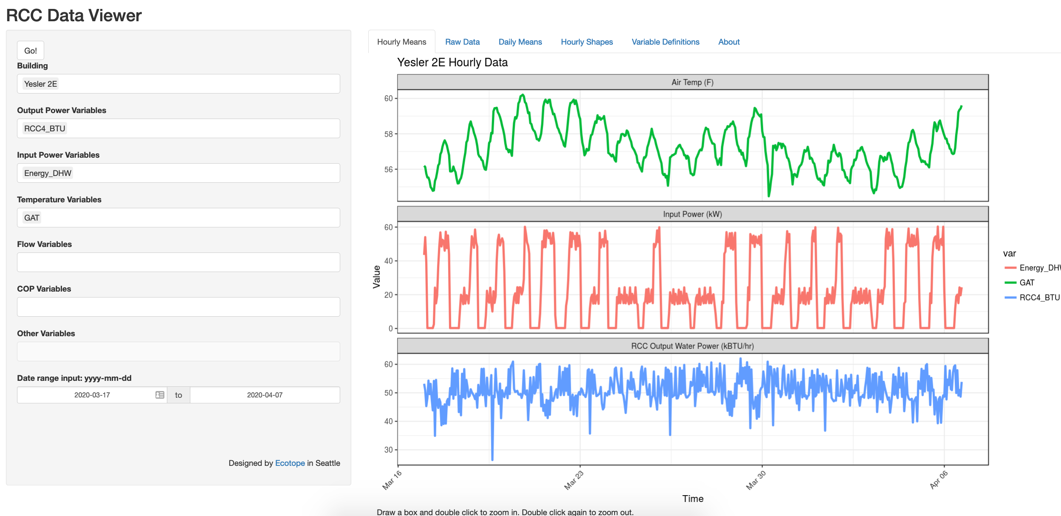
Task: Expand the Input Power Variables select box
Action: pyautogui.click(x=178, y=173)
